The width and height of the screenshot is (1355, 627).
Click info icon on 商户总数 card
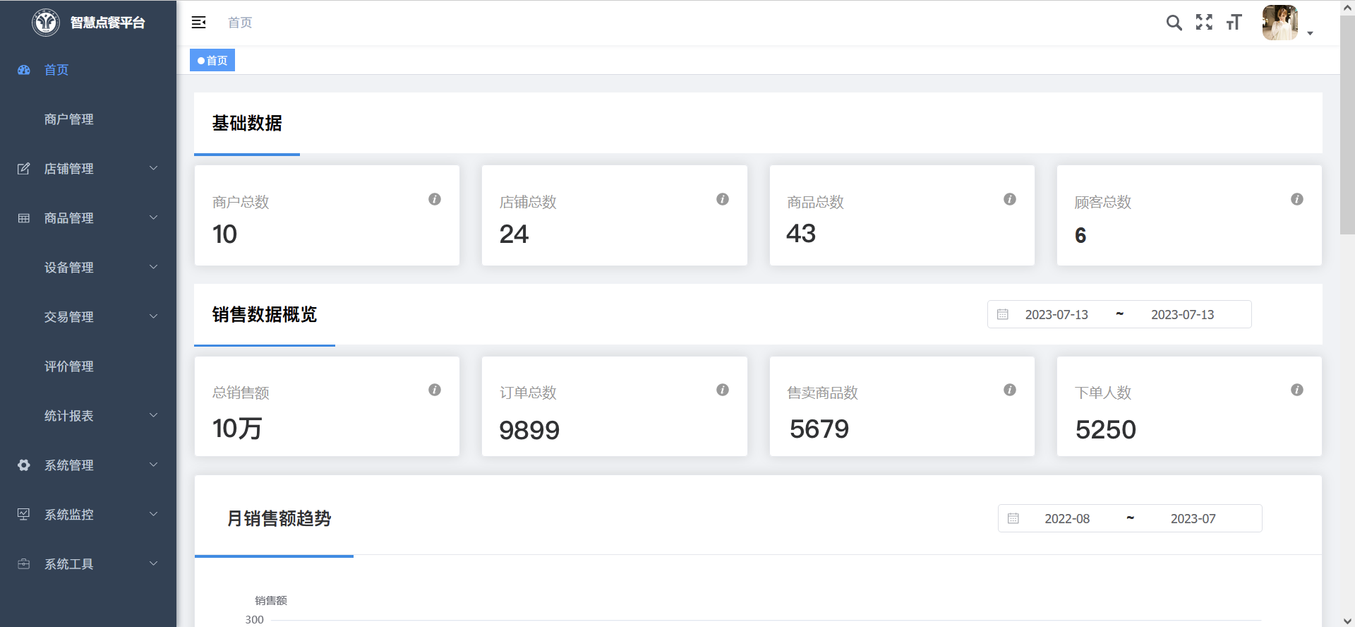click(x=435, y=199)
